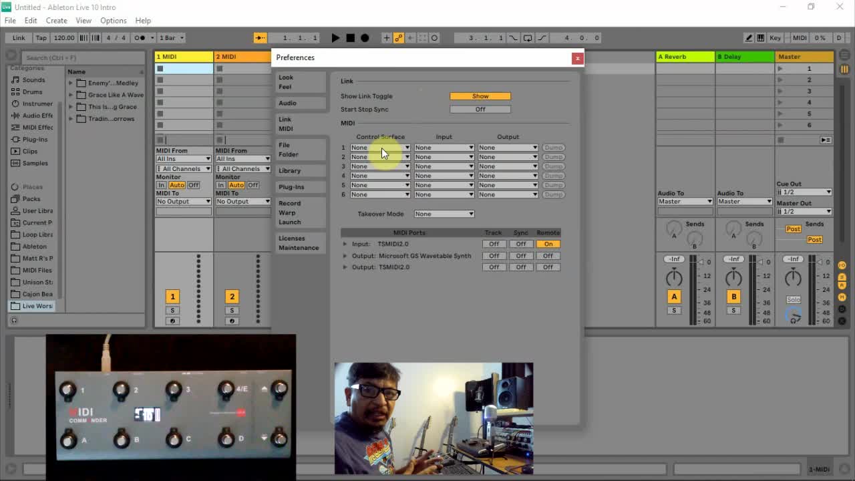Click MIDI map mode button
855x481 pixels.
pos(799,38)
